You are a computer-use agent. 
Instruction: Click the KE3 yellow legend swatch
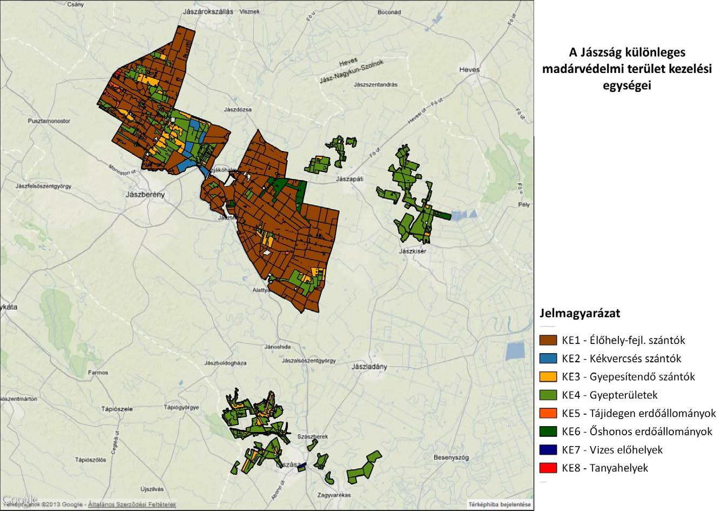[x=548, y=376]
